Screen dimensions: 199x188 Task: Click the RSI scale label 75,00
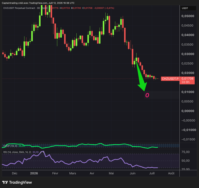[186, 152]
